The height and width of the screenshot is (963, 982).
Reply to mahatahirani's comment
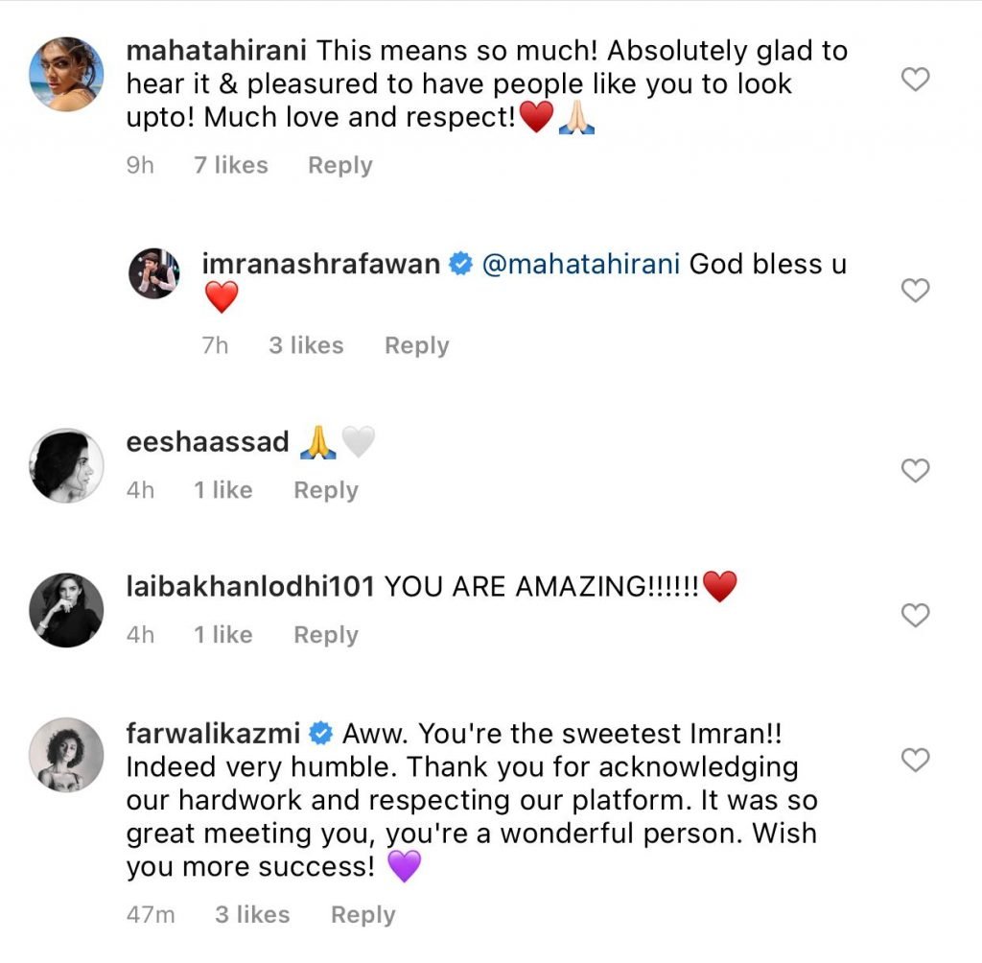339,166
